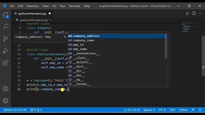The image size is (205, 115).
Task: Open editor More Actions ellipsis
Action: coord(200,13)
